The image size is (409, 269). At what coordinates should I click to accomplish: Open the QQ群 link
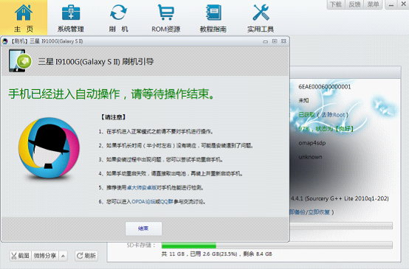coord(166,201)
